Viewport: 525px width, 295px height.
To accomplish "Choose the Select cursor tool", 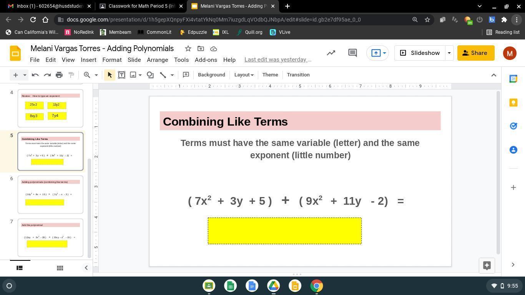I will [x=110, y=75].
